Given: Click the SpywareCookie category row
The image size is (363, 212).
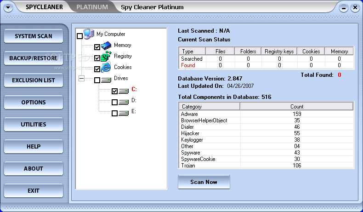Looking at the screenshot, I should click(266, 159).
